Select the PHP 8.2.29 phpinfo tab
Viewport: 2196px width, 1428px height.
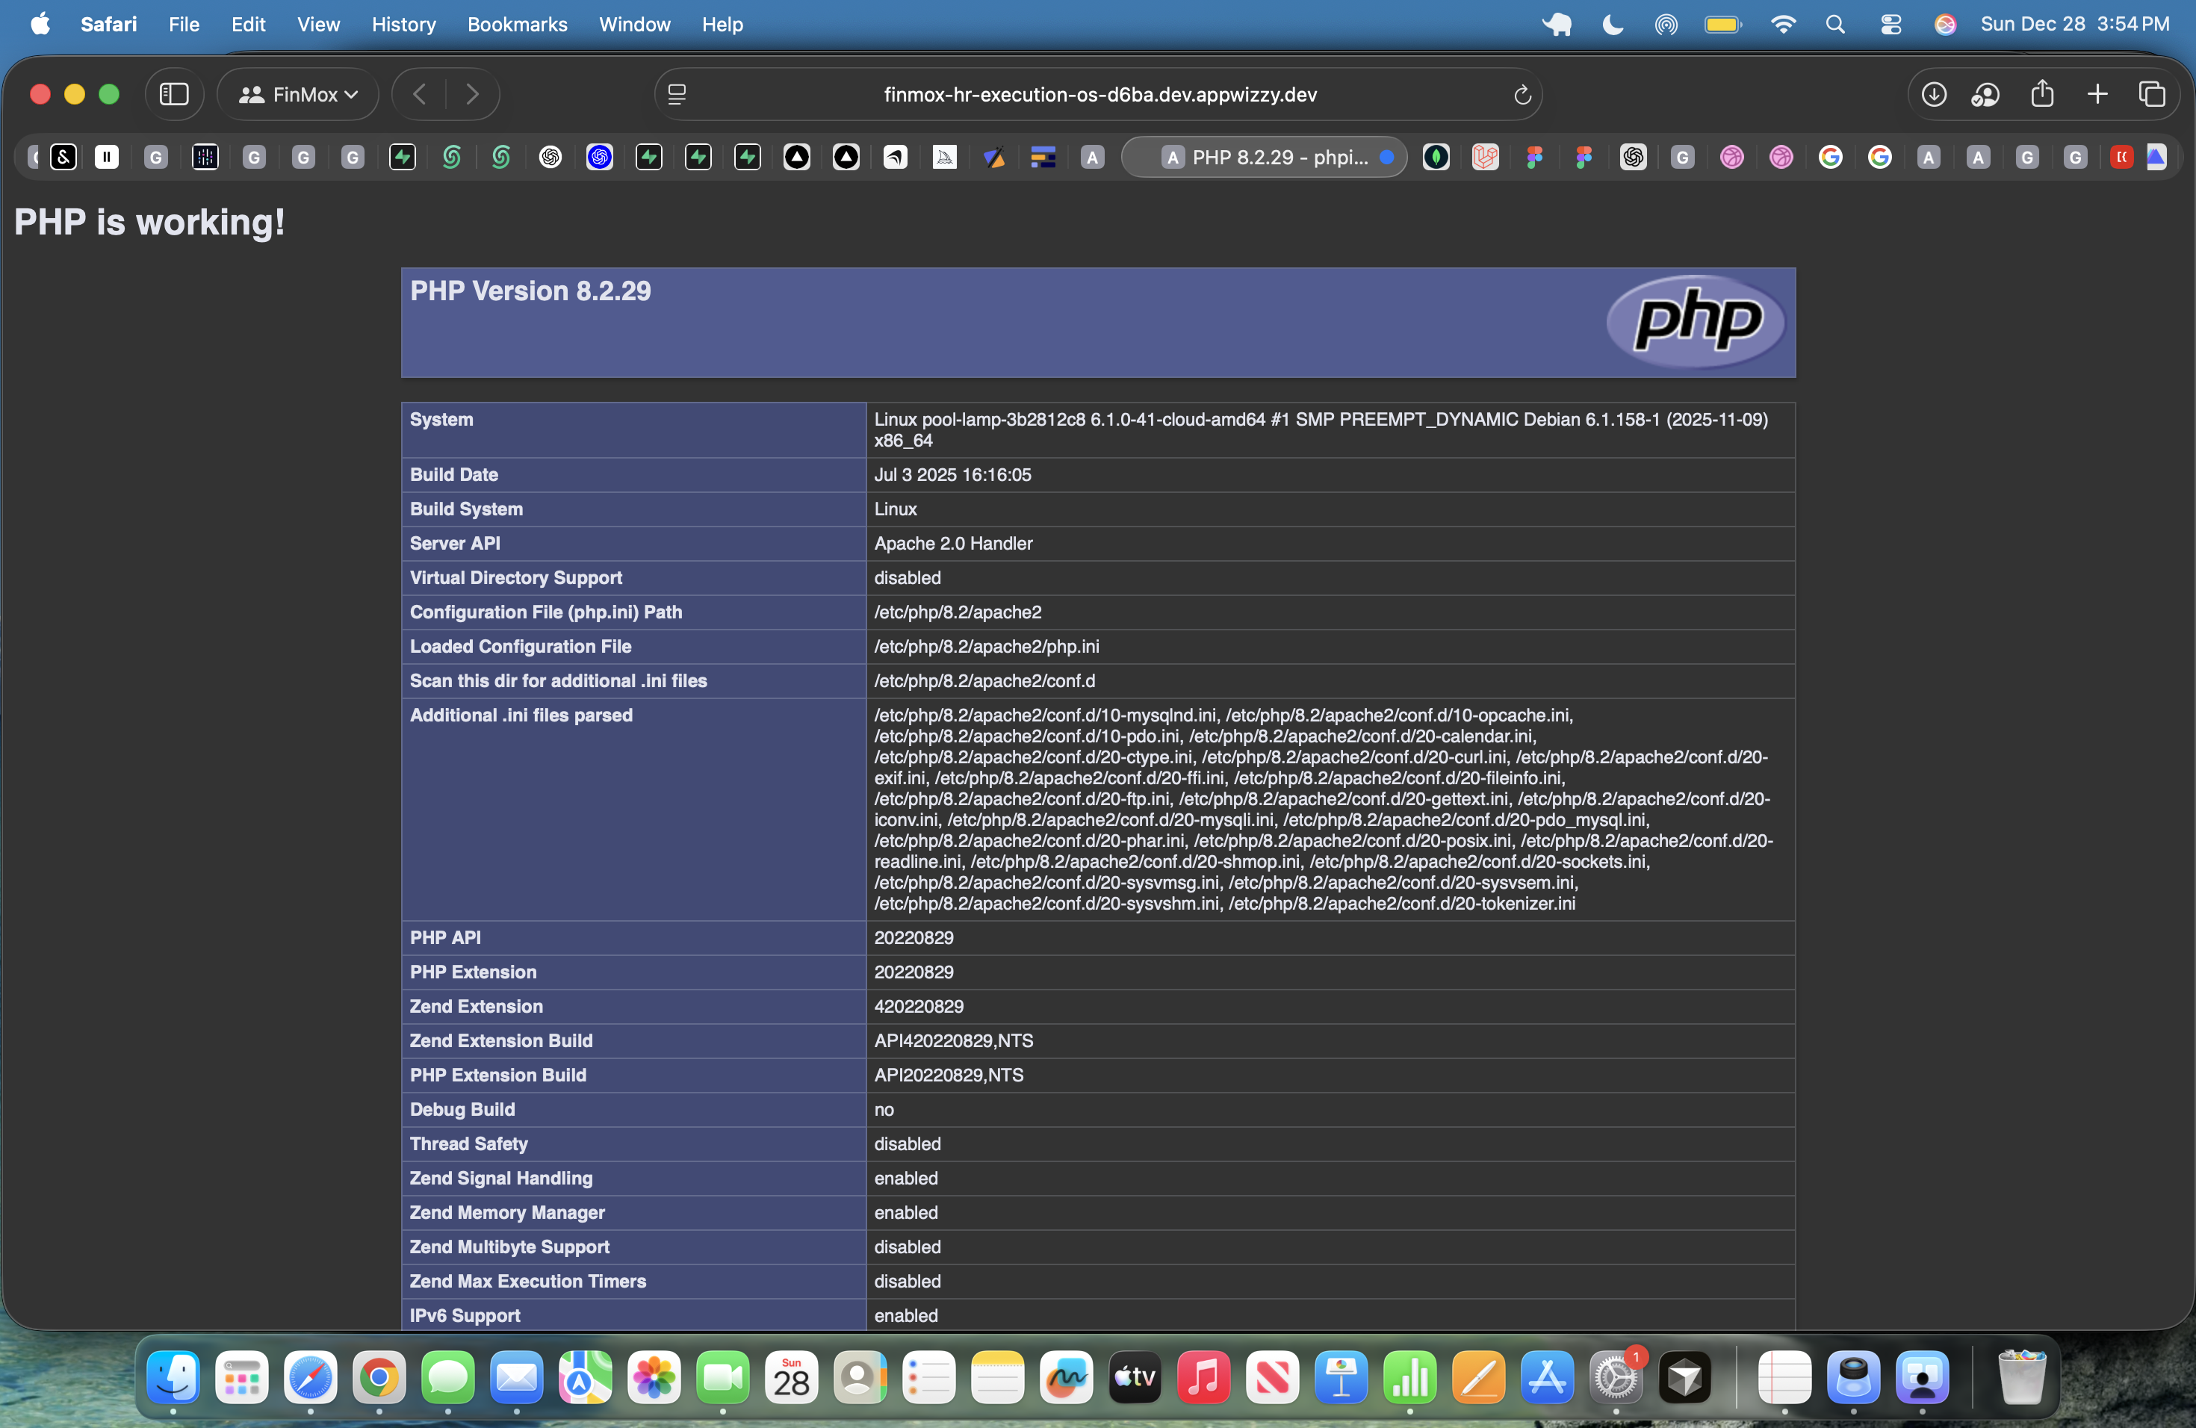(x=1278, y=158)
